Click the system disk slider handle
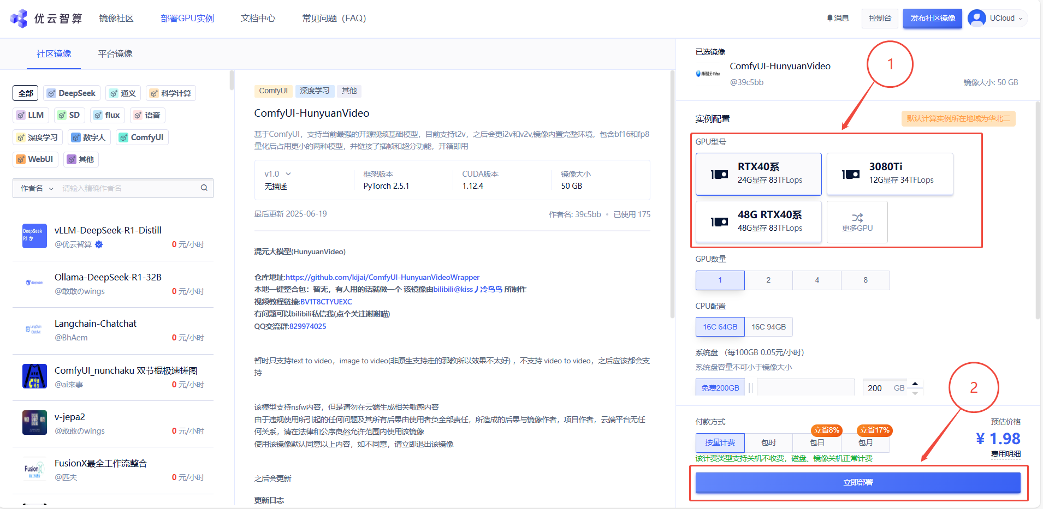The width and height of the screenshot is (1043, 509). (750, 388)
